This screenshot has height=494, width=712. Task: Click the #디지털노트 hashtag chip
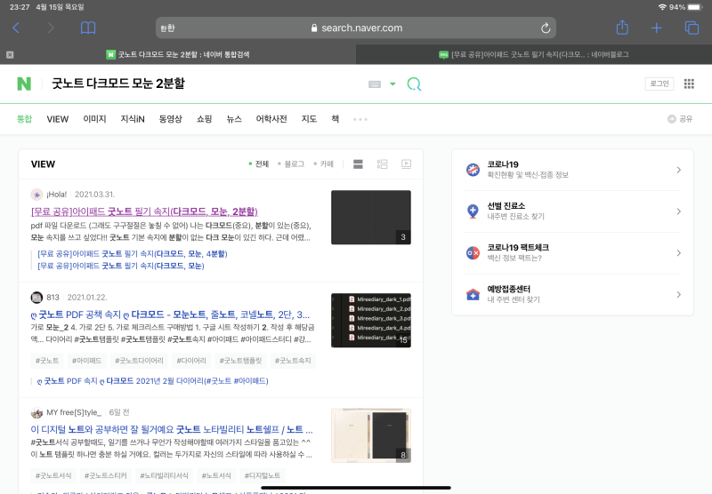pos(262,475)
